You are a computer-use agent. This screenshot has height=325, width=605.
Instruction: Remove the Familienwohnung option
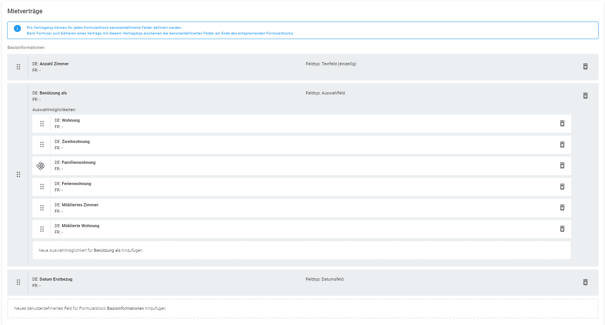click(x=562, y=165)
